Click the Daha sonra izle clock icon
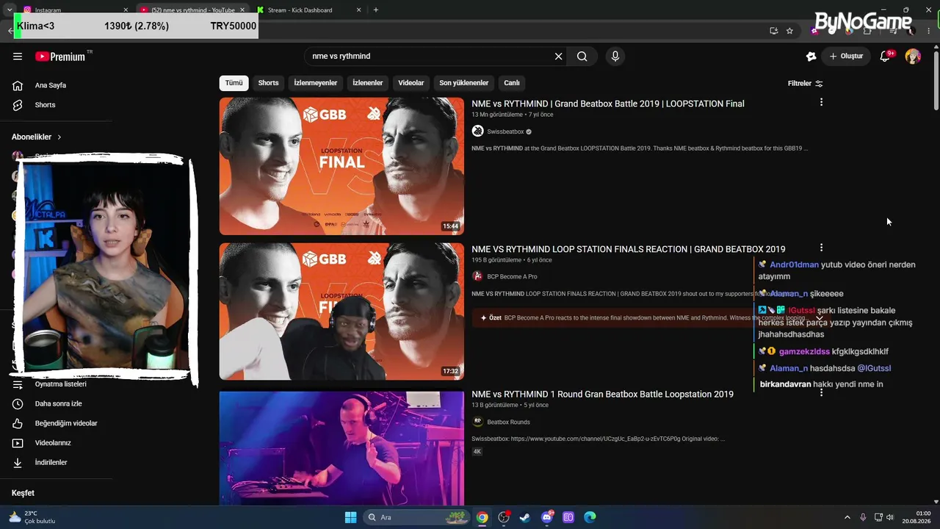This screenshot has width=940, height=529. [18, 404]
